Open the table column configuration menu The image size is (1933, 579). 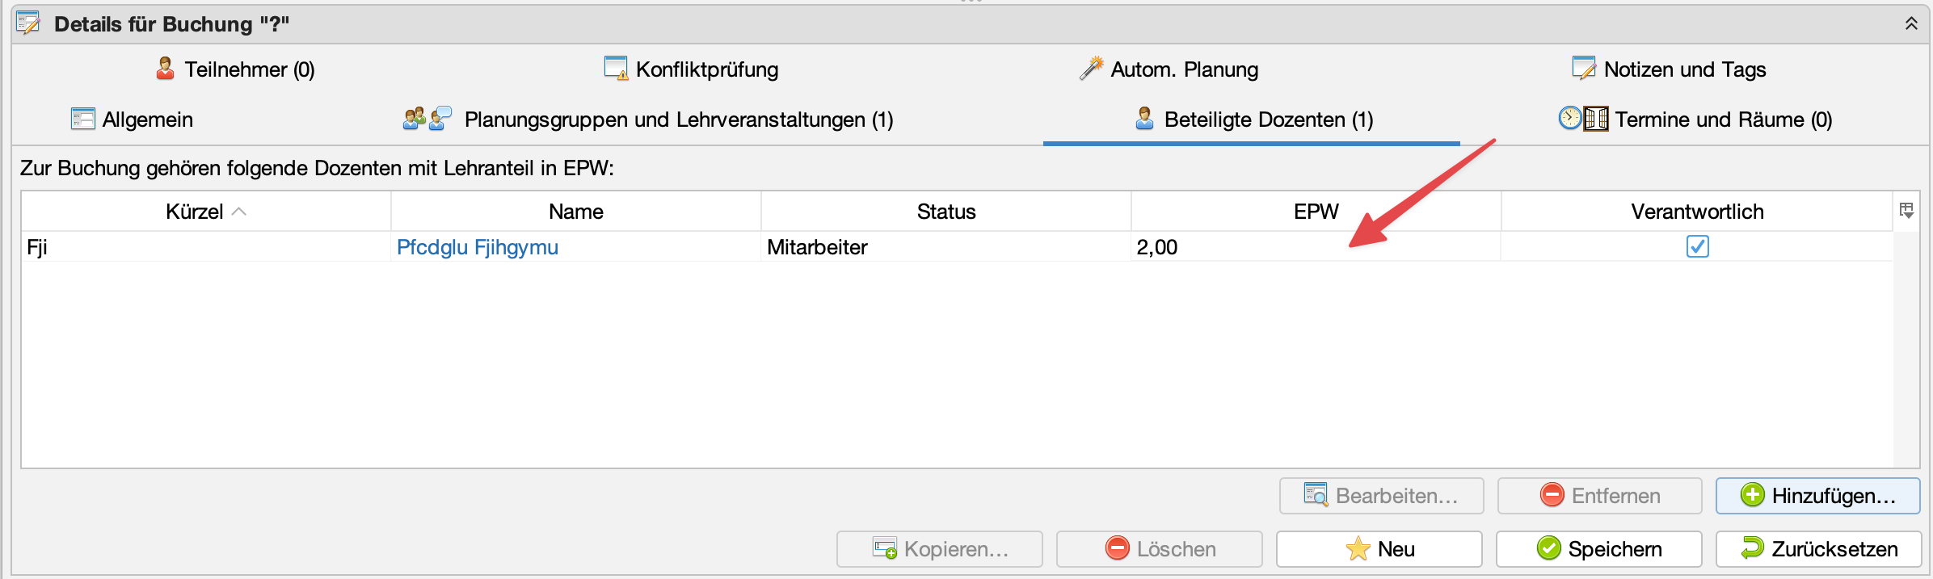[x=1906, y=211]
